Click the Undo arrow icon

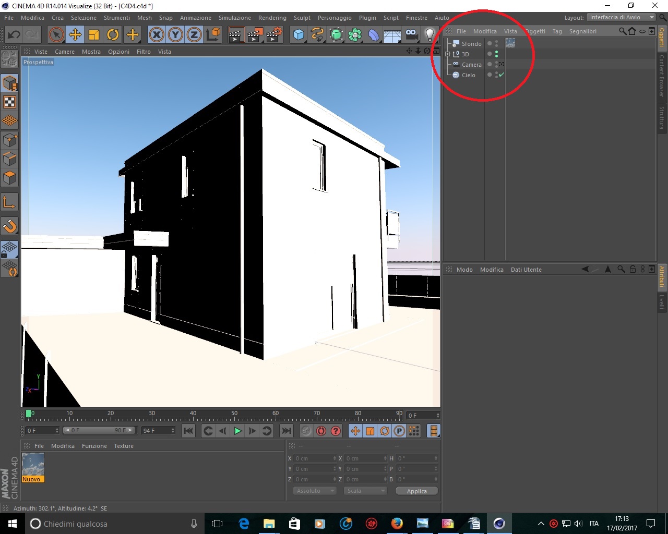click(14, 35)
